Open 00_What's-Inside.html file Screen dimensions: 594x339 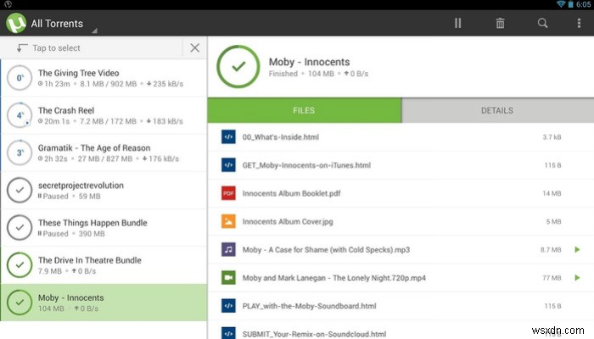(x=280, y=137)
